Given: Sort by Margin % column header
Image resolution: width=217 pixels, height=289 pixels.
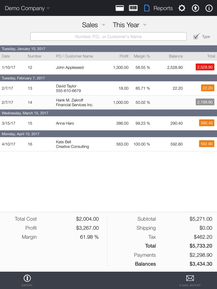Looking at the screenshot, I should (x=142, y=56).
